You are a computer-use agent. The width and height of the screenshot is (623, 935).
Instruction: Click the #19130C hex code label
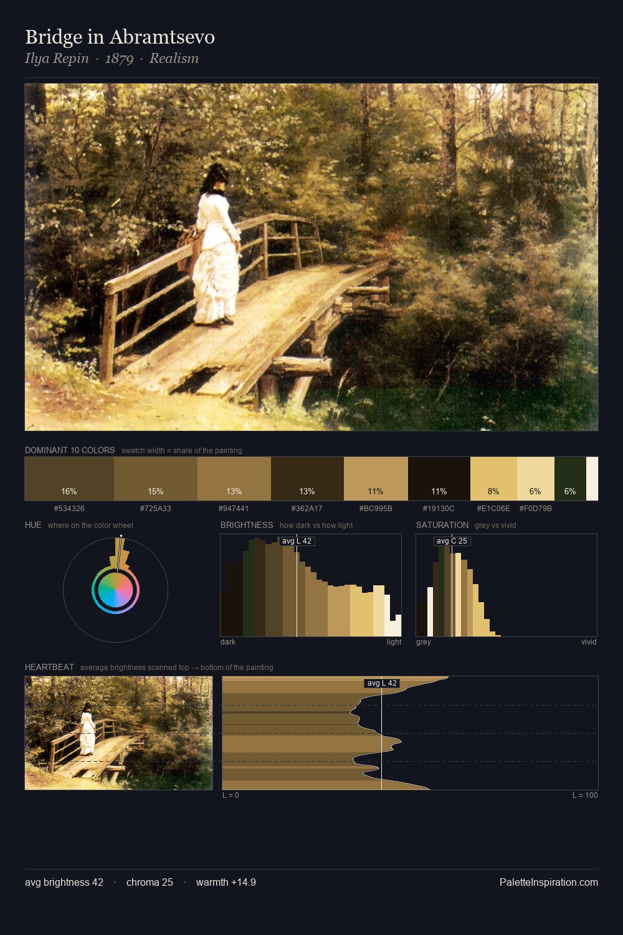439,509
